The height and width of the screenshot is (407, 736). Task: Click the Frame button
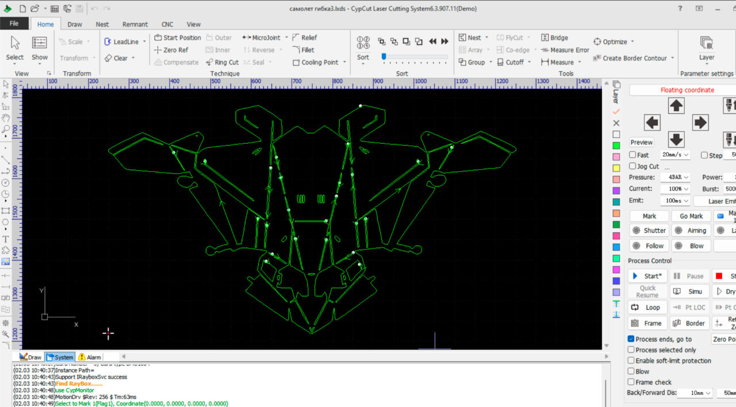pyautogui.click(x=647, y=324)
